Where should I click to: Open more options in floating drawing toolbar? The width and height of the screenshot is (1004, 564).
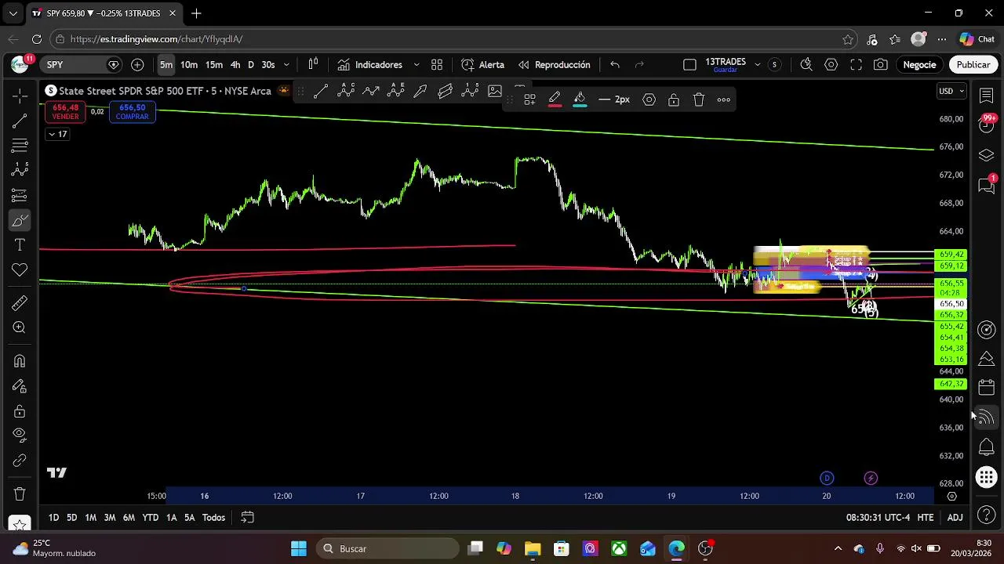(724, 99)
